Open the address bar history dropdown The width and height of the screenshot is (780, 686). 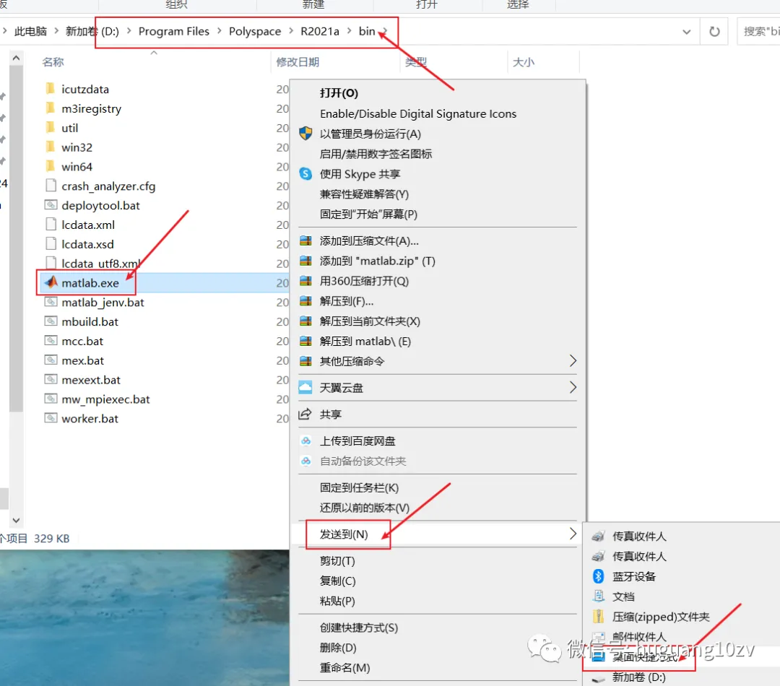pos(687,32)
